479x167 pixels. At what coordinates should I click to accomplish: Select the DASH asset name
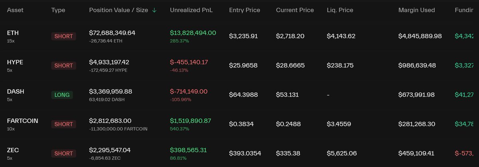tap(16, 91)
